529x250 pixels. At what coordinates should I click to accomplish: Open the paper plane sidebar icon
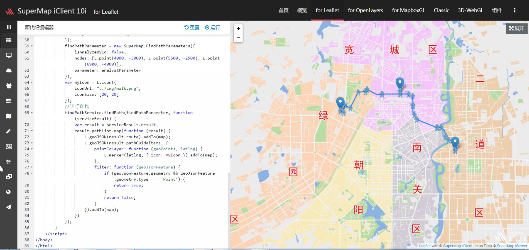(9, 207)
